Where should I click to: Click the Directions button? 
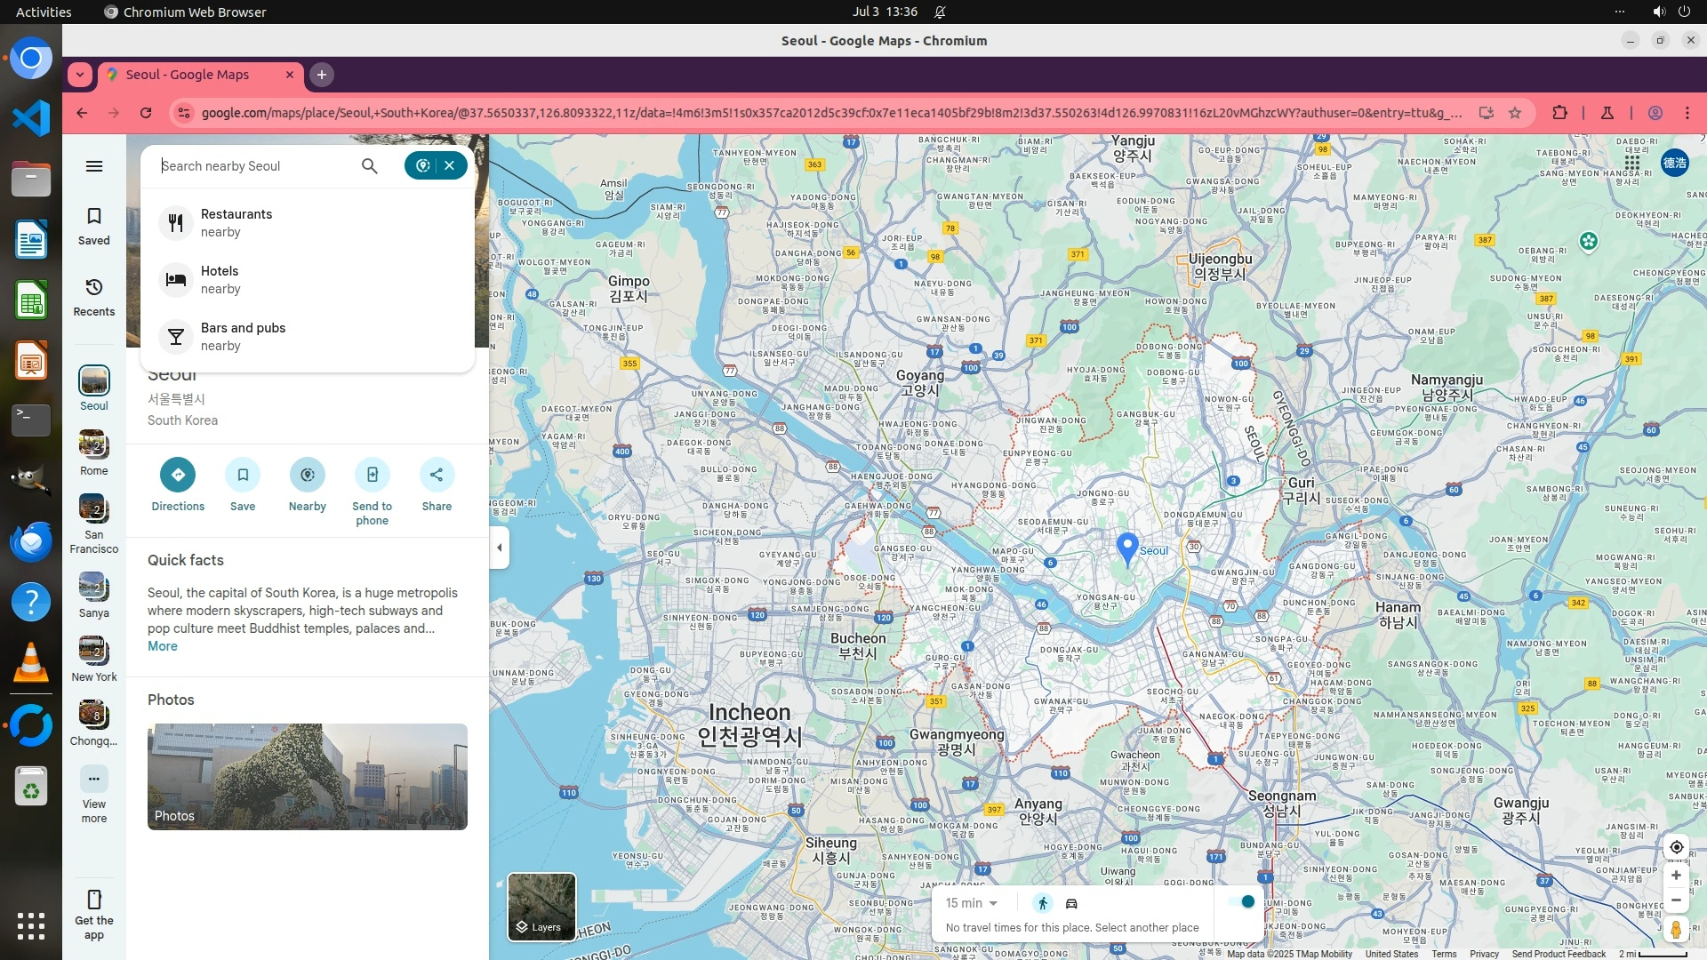178,476
